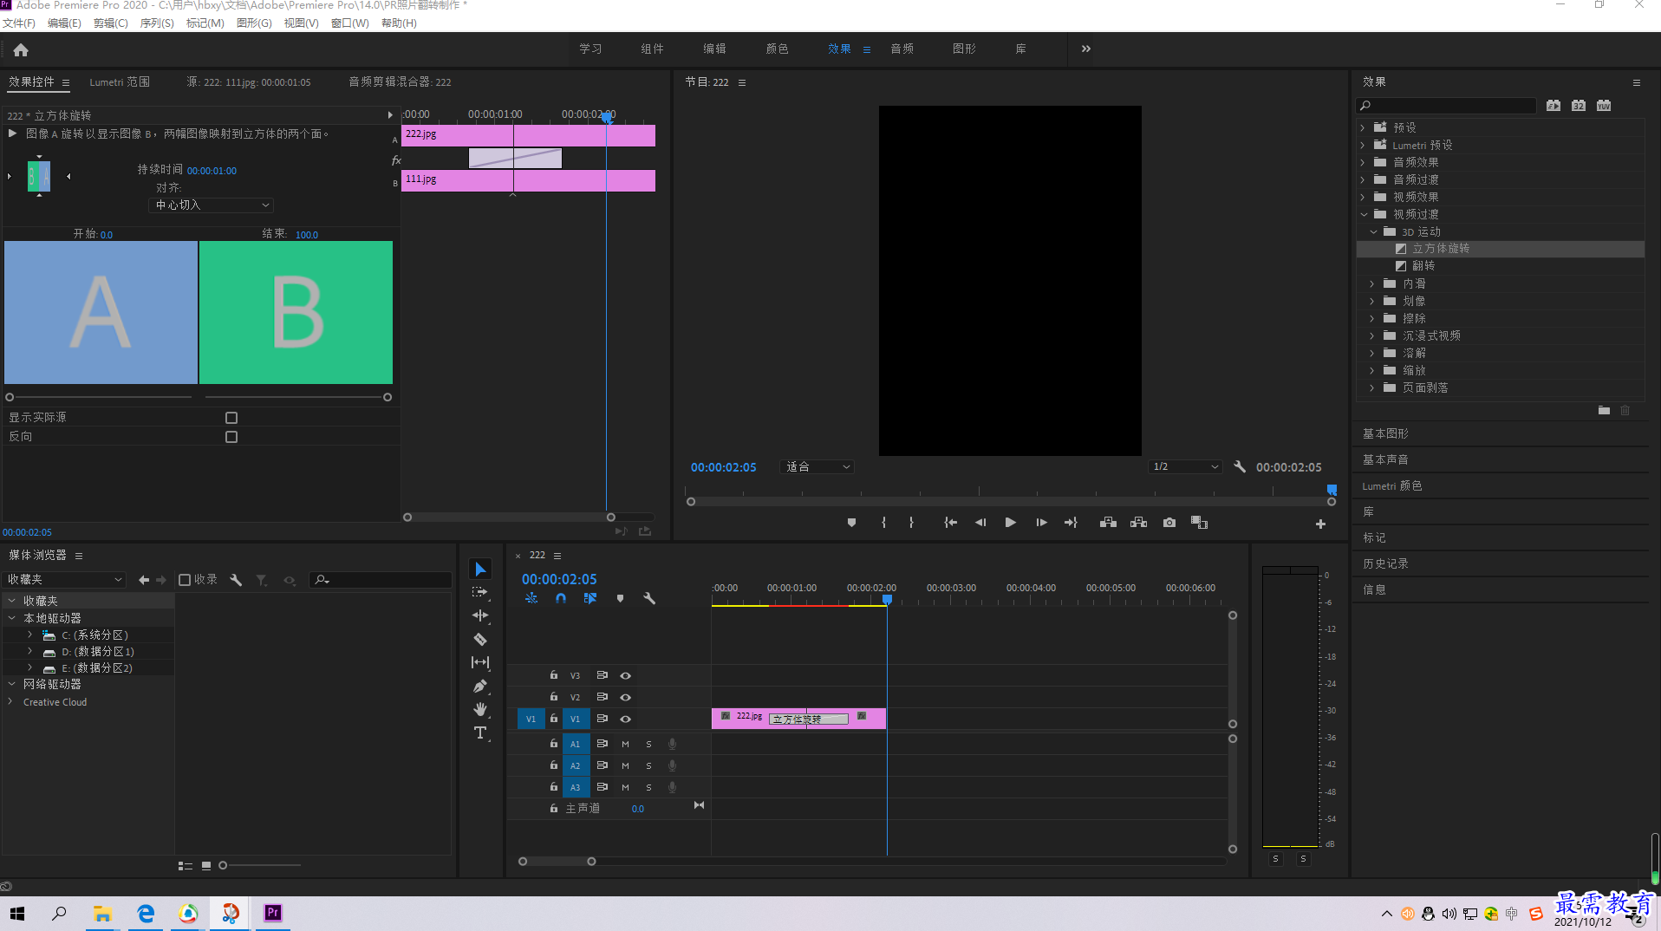Screen dimensions: 1661x931
Task: Open the 基本图形 panel
Action: click(1385, 433)
